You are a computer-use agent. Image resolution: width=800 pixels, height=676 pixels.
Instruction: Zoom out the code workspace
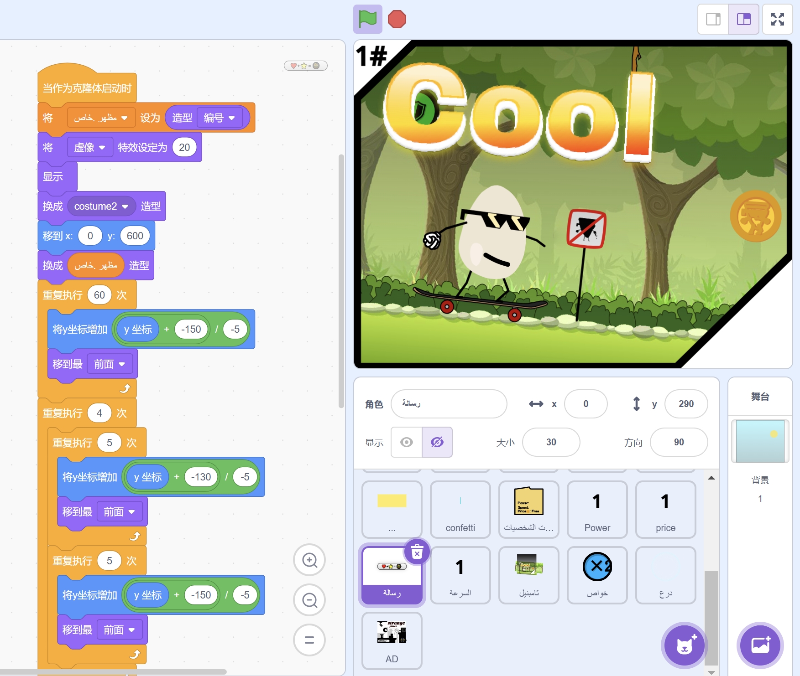(309, 600)
